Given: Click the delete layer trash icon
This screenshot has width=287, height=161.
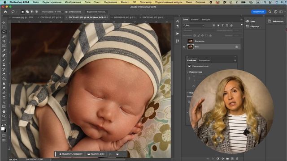Looking at the screenshot, I should click(x=237, y=159).
